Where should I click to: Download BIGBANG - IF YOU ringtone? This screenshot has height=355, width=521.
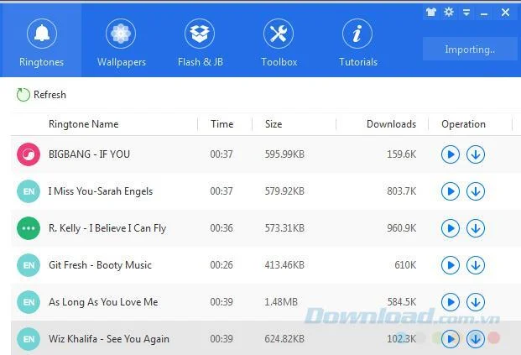click(x=476, y=154)
